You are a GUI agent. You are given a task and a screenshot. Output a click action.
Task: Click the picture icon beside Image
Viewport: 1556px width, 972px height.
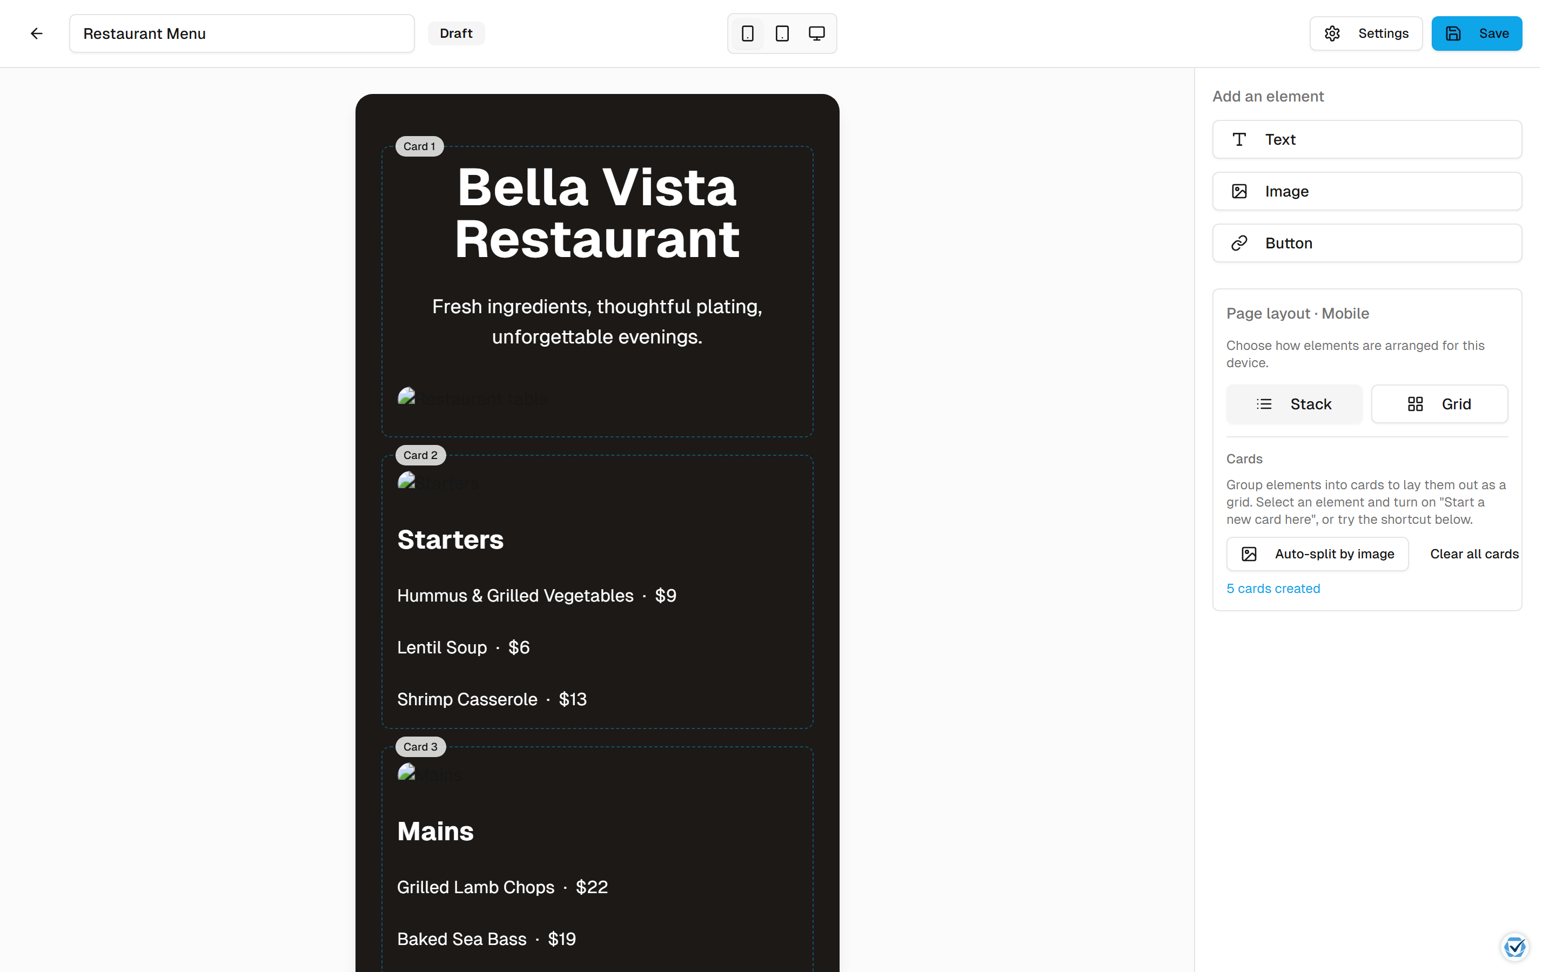pos(1239,191)
